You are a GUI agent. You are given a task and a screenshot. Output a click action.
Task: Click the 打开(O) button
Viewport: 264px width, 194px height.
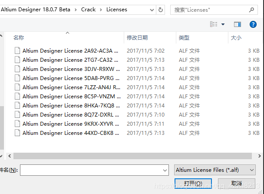(193, 184)
